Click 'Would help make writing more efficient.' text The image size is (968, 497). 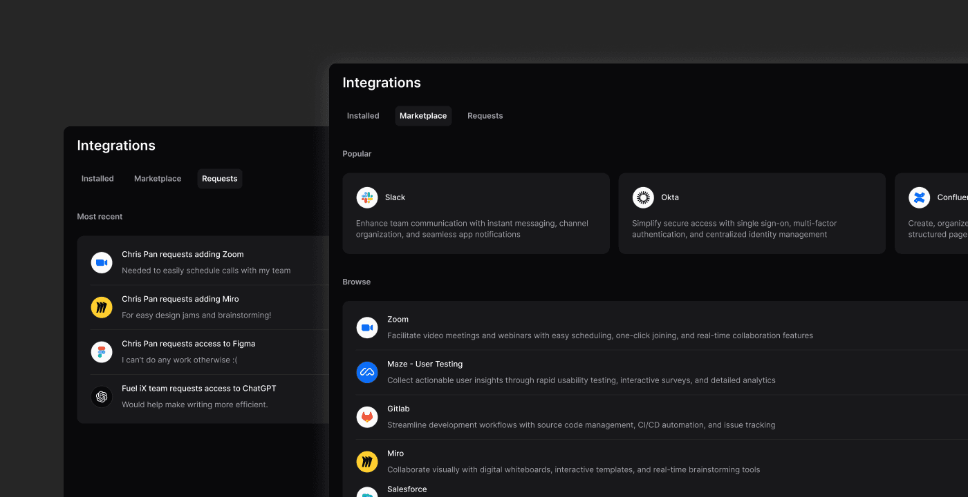point(194,405)
